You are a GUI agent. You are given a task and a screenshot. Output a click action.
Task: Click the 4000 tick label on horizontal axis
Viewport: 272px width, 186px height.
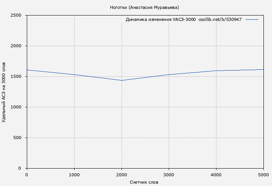coord(216,175)
